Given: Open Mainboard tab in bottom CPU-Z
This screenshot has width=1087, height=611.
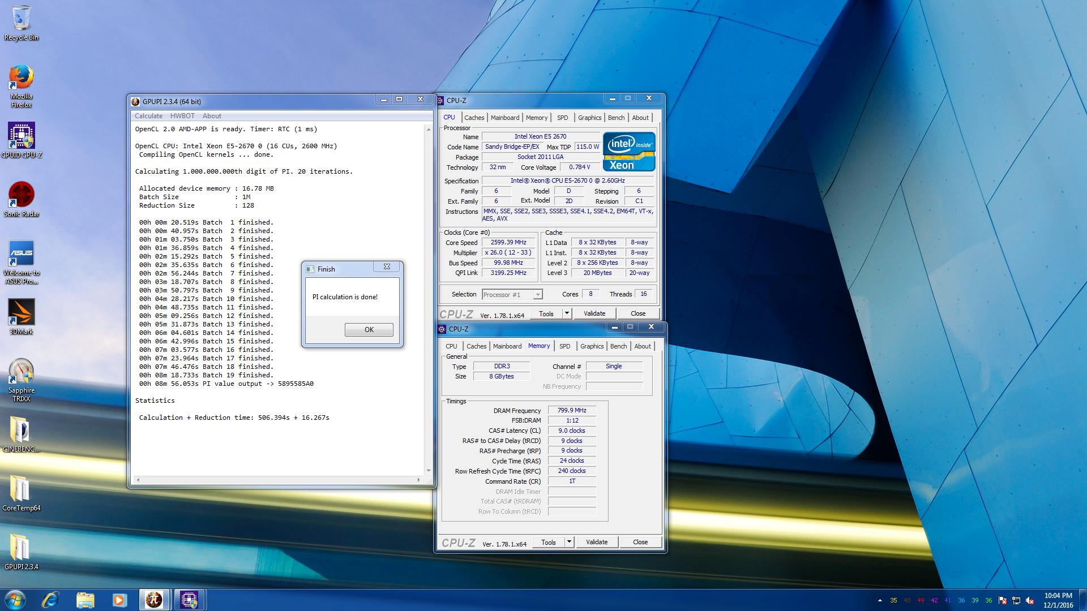Looking at the screenshot, I should pyautogui.click(x=507, y=346).
